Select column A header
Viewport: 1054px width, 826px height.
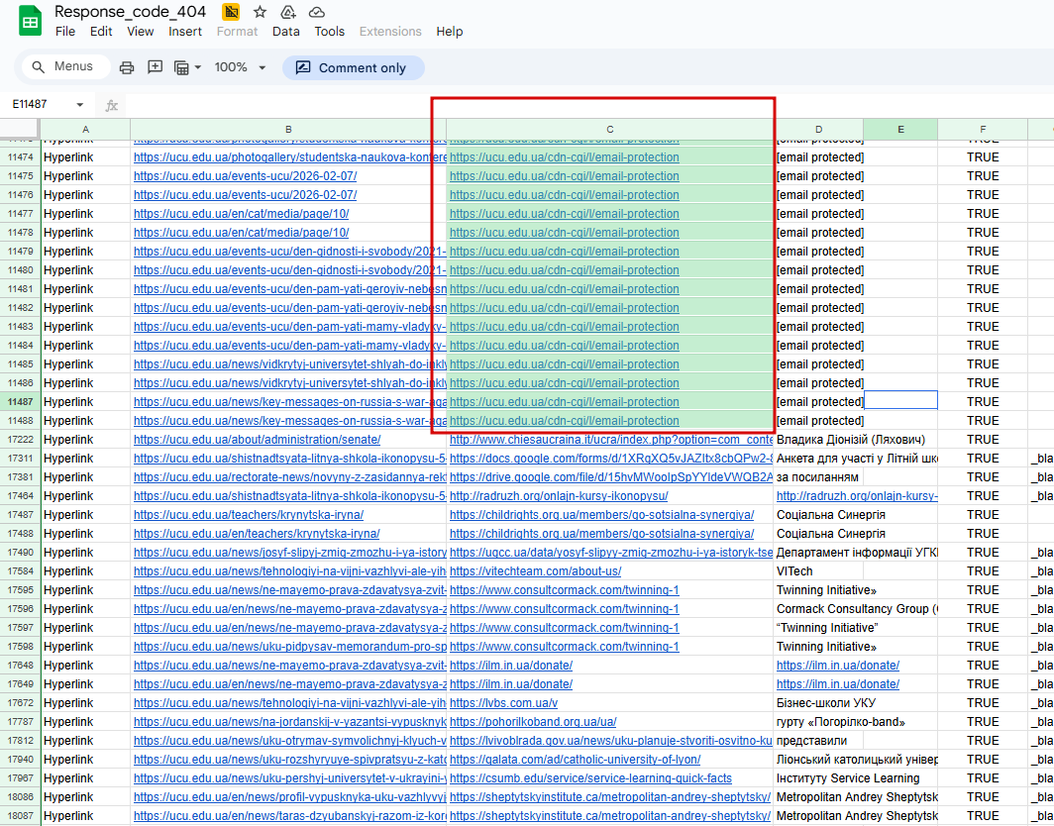click(x=85, y=130)
